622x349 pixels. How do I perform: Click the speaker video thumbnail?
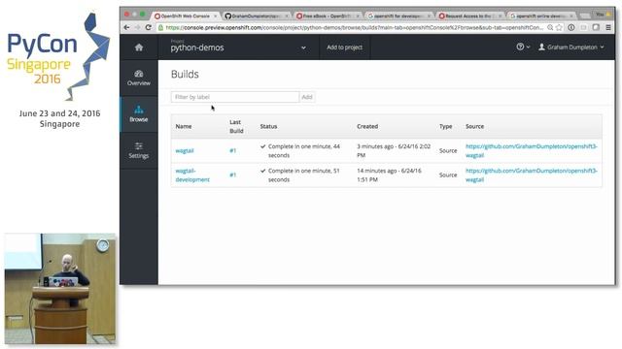click(60, 289)
